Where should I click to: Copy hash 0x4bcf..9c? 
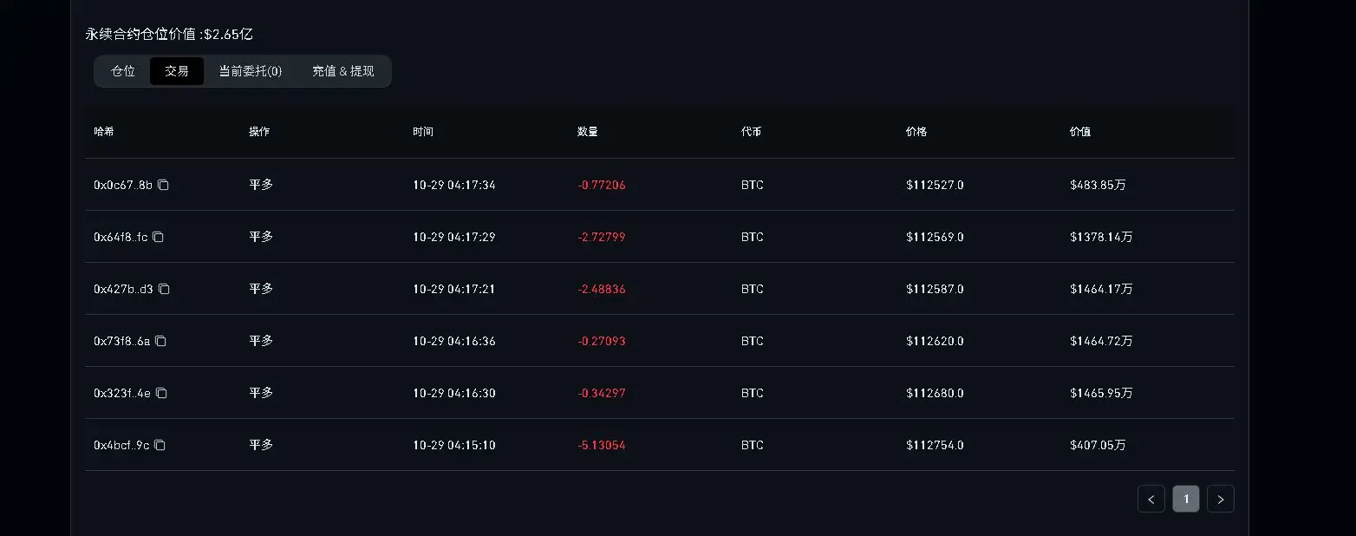tap(160, 445)
